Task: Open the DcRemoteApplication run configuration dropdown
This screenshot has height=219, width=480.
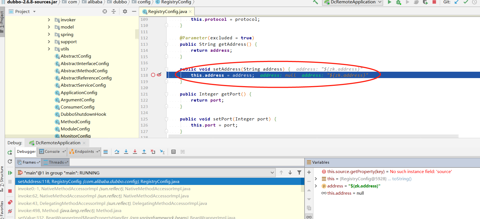Action: (x=353, y=2)
